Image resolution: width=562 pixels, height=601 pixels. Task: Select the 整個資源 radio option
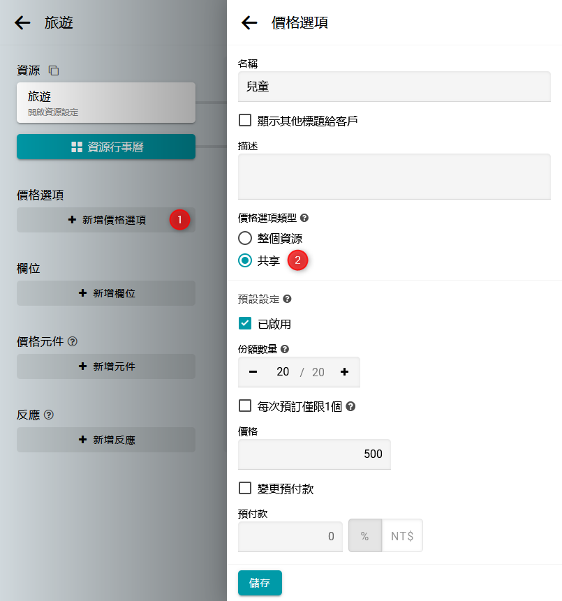245,238
